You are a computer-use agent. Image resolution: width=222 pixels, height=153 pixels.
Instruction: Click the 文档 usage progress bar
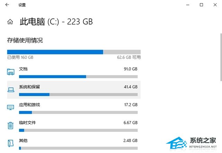[78, 76]
